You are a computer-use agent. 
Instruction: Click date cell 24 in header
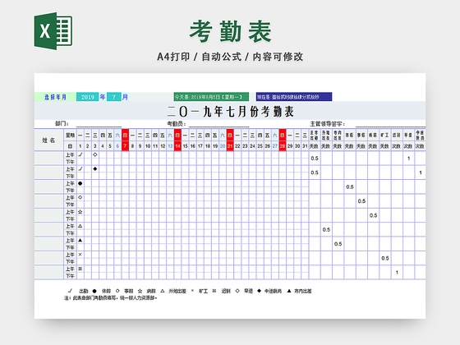point(252,146)
